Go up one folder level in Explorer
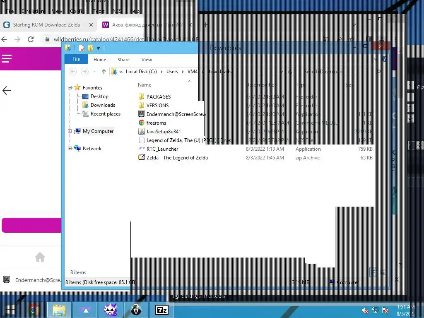 pyautogui.click(x=104, y=72)
